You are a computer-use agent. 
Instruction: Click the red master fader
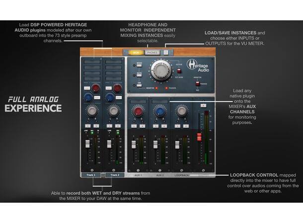click(x=199, y=137)
